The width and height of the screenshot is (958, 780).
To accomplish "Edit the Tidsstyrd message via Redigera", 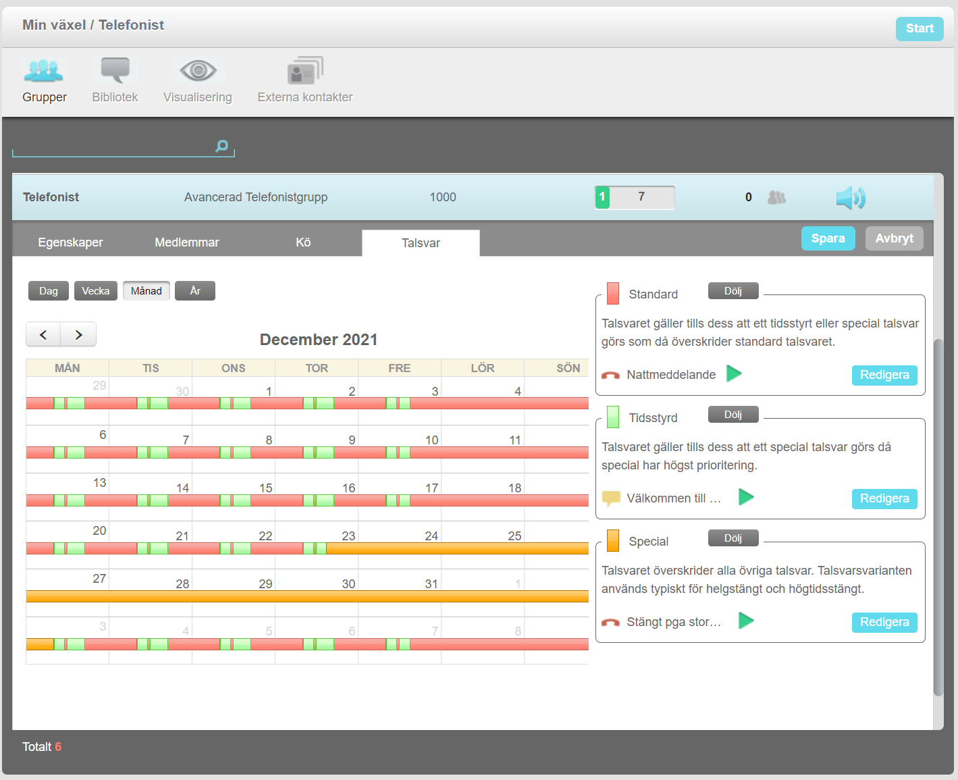I will coord(884,498).
